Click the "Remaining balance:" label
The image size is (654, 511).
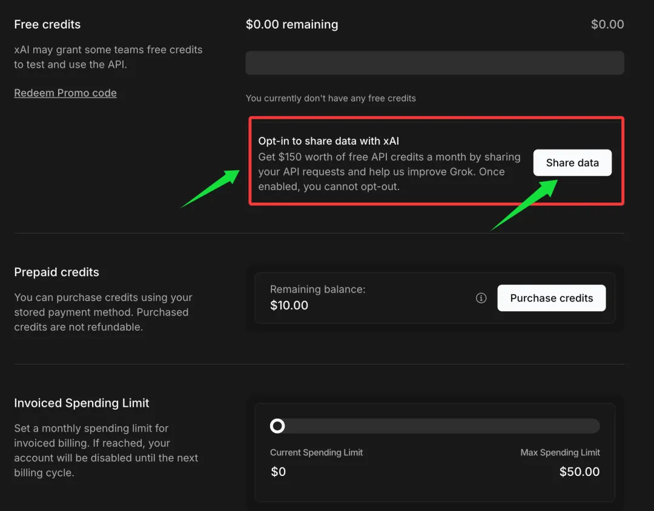click(x=318, y=289)
